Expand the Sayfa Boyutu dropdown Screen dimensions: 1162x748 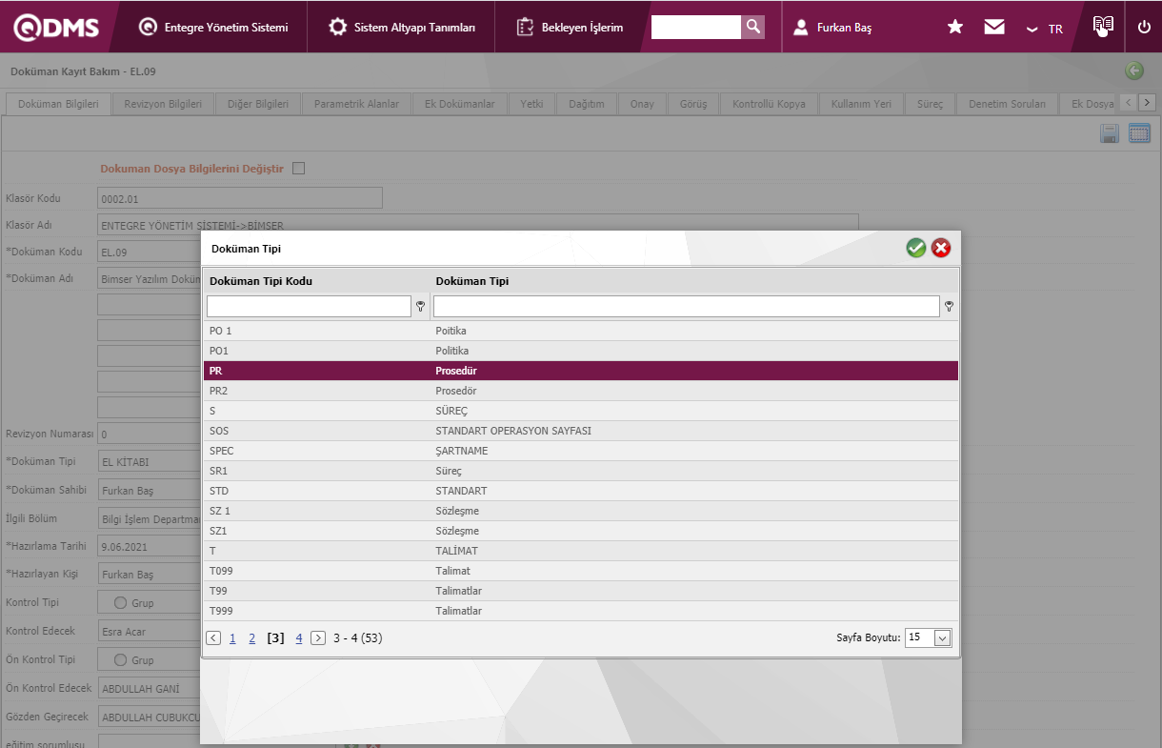pos(942,638)
